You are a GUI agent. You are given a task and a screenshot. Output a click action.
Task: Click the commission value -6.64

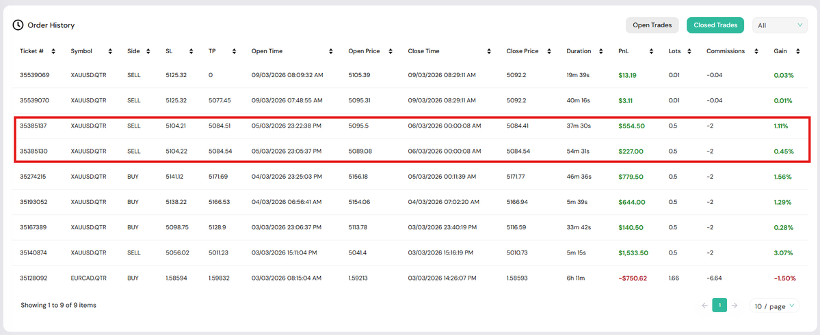click(x=715, y=278)
